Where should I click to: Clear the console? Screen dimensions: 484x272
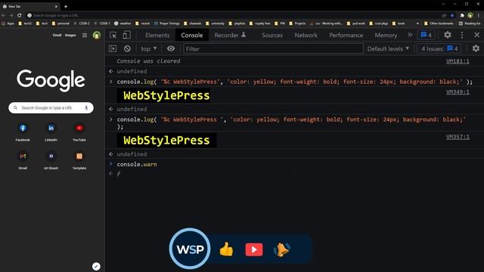pyautogui.click(x=127, y=48)
